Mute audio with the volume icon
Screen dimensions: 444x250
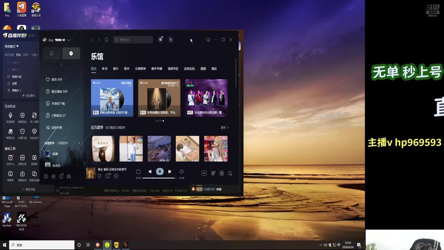pyautogui.click(x=181, y=172)
